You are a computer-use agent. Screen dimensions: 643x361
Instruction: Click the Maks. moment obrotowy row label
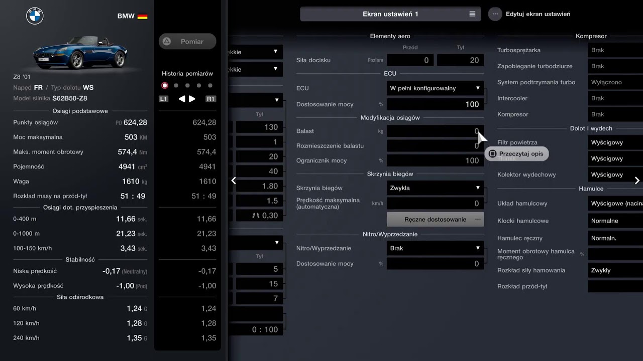coord(48,152)
